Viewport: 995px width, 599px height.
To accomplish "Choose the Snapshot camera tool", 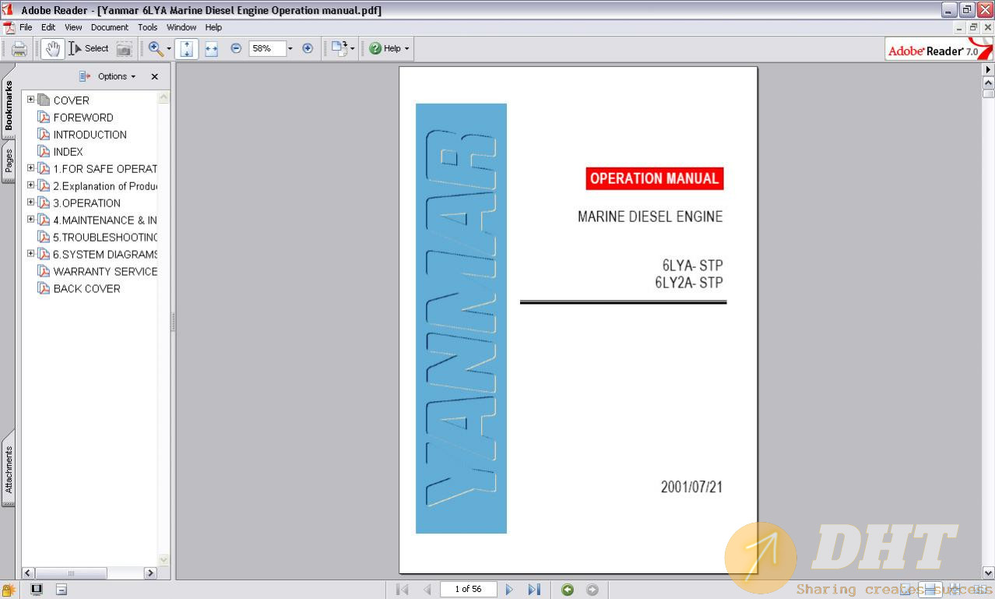I will point(124,49).
